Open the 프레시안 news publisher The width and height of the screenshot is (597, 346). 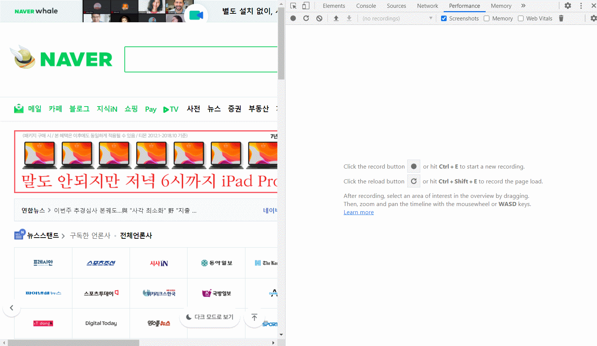pyautogui.click(x=43, y=263)
